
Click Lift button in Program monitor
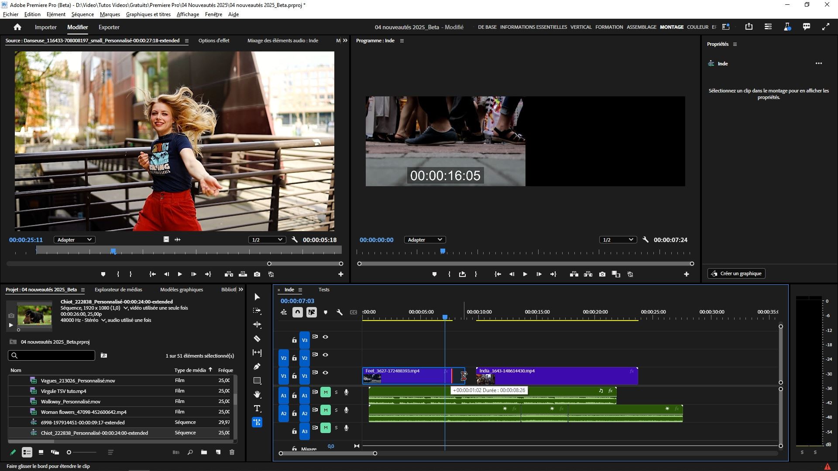[574, 274]
